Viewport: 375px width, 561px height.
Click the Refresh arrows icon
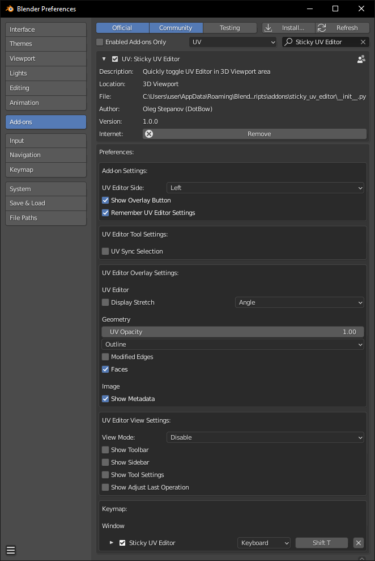click(322, 28)
